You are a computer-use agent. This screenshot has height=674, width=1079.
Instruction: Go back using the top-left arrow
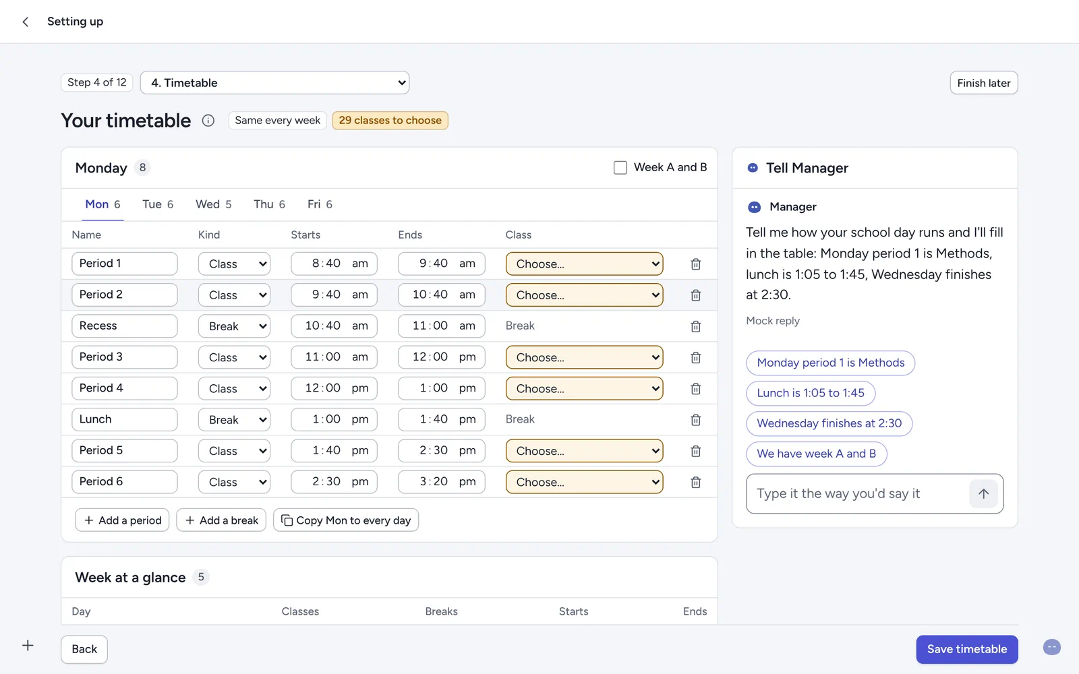click(26, 22)
